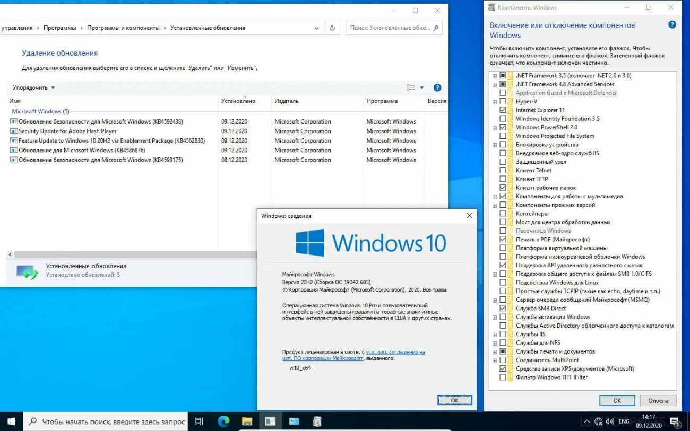The height and width of the screenshot is (431, 690).
Task: Enable the Hyper-V checkbox
Action: pos(503,101)
